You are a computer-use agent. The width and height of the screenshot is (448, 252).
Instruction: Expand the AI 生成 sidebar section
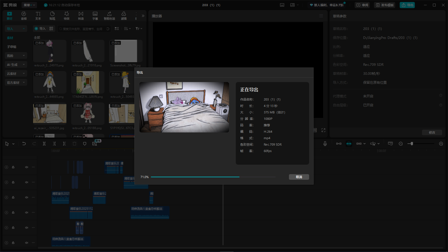coord(16,65)
